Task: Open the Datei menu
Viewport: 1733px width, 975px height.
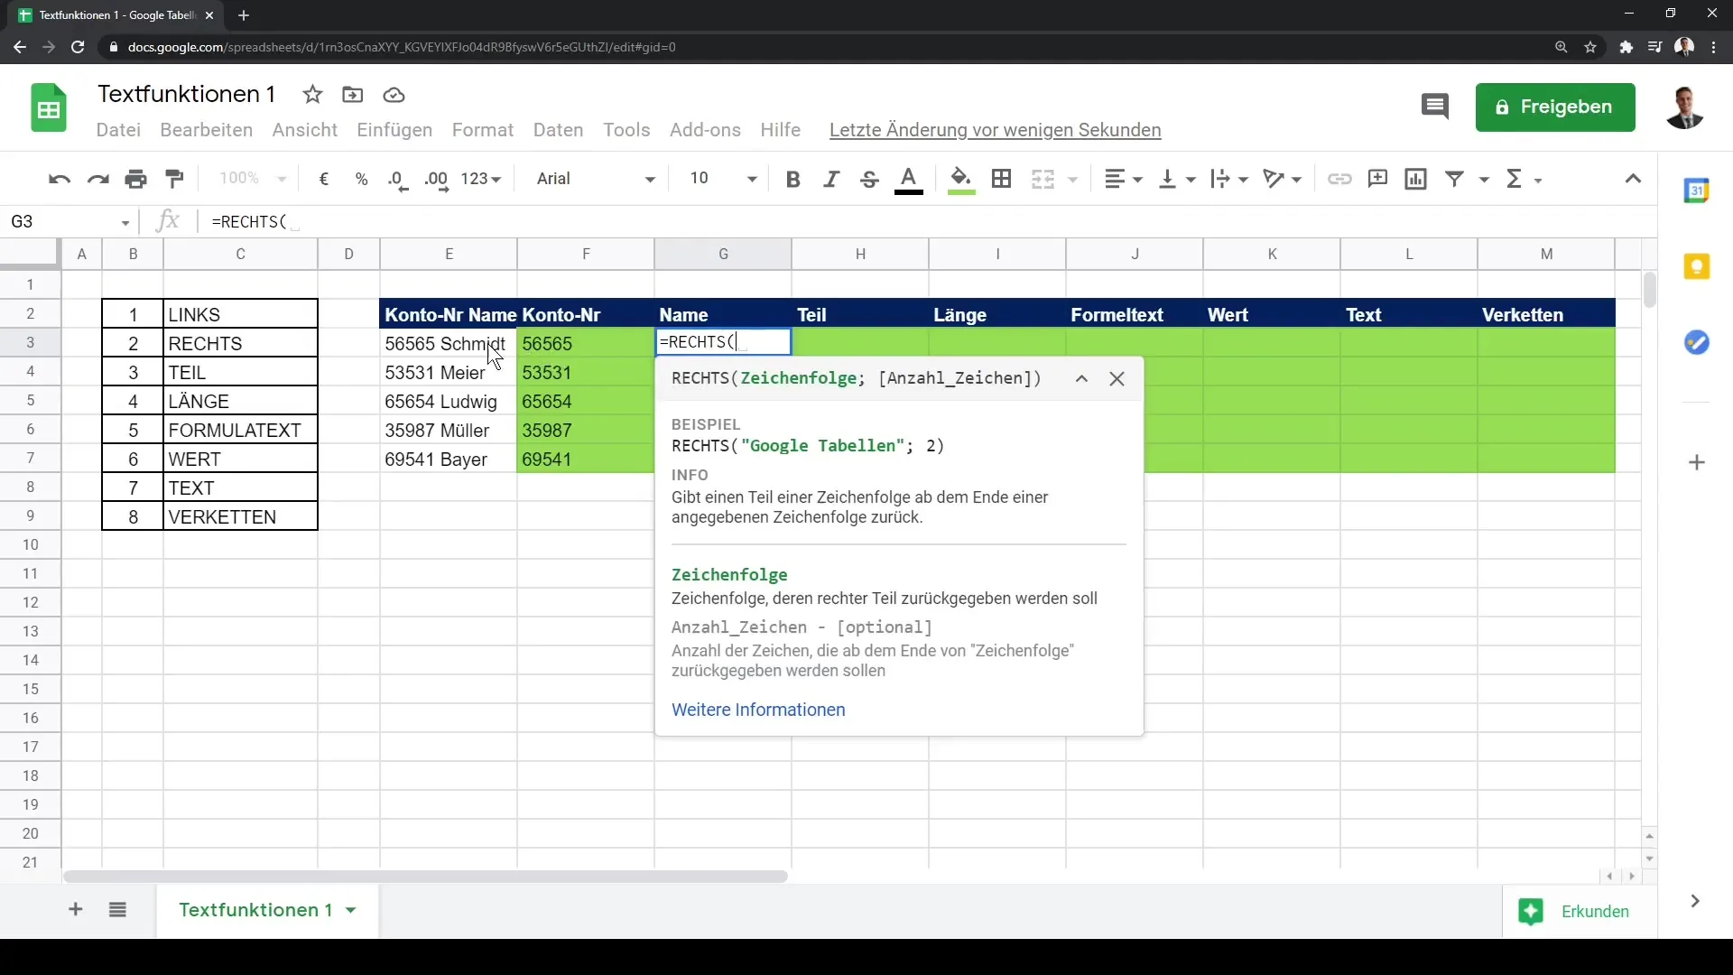Action: (x=118, y=130)
